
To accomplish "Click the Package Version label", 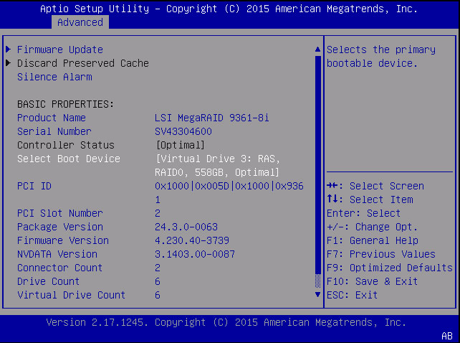I will 60,227.
